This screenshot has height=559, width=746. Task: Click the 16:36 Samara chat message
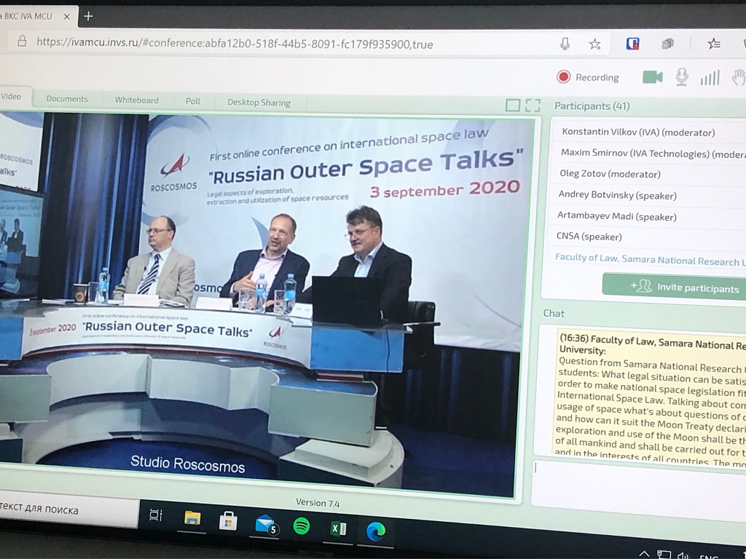(x=651, y=397)
